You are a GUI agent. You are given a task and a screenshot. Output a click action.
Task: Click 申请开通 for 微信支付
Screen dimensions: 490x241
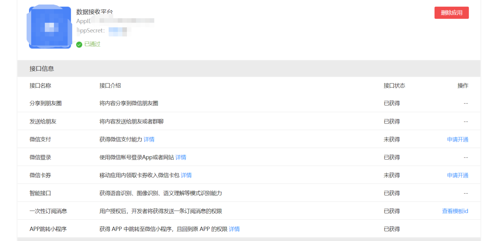pos(457,139)
